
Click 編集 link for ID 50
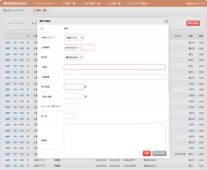coord(8,43)
